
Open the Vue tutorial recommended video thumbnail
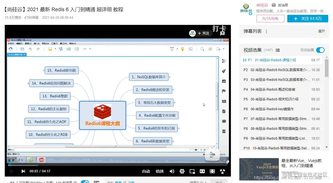259,169
